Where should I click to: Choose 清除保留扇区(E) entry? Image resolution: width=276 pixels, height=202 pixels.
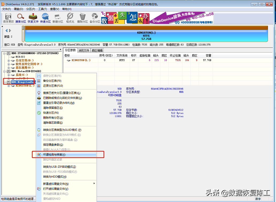tap(67, 108)
